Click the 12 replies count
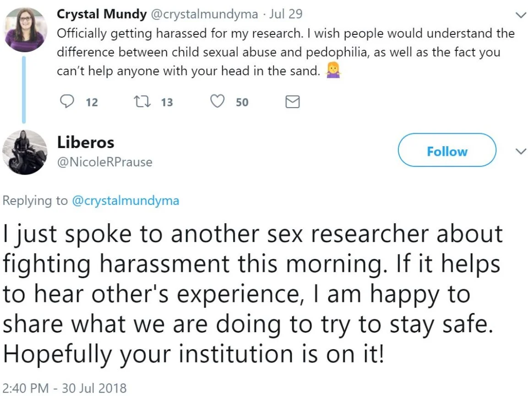528x400 pixels. click(x=92, y=102)
